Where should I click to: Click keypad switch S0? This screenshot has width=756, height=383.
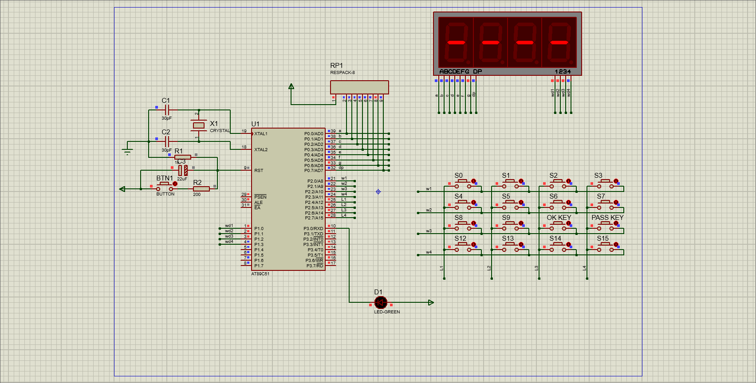click(463, 184)
